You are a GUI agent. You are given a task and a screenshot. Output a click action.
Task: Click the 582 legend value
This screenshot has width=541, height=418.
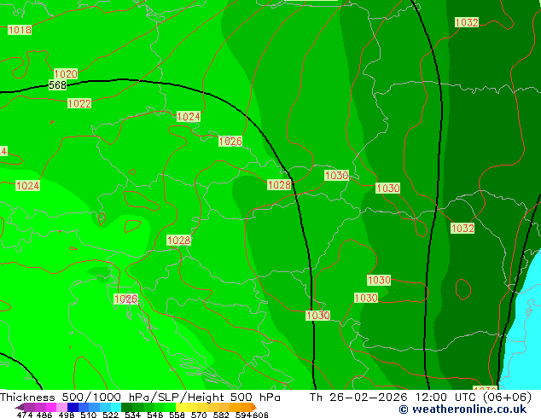221,415
